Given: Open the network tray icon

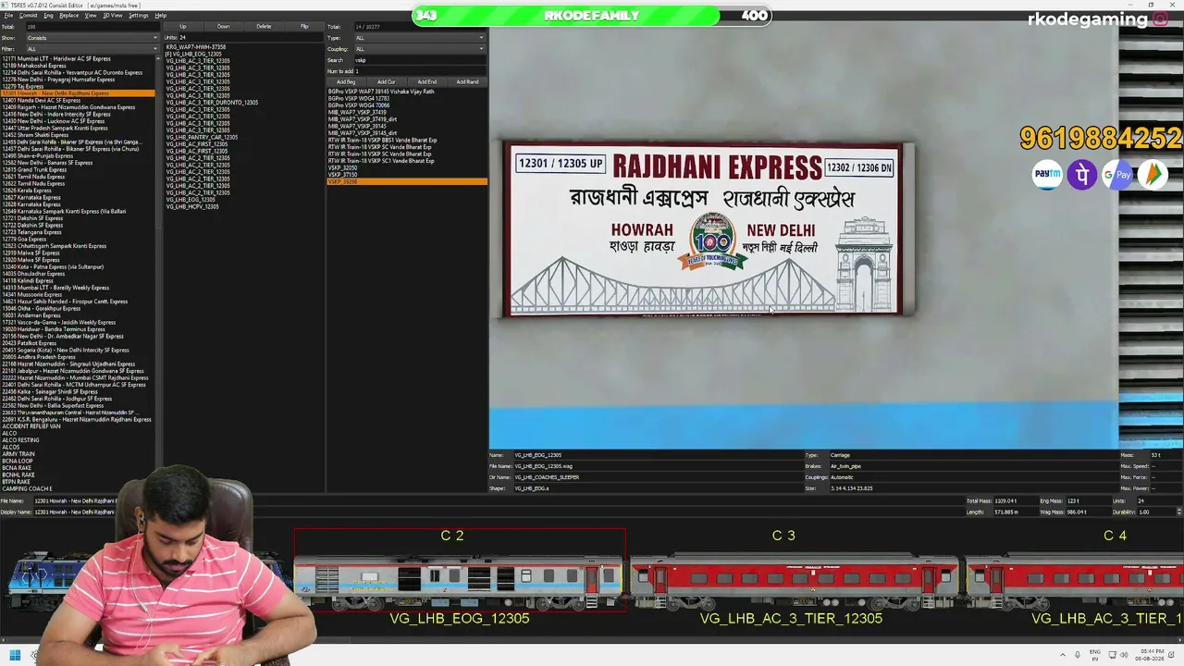Looking at the screenshot, I should (x=1113, y=656).
